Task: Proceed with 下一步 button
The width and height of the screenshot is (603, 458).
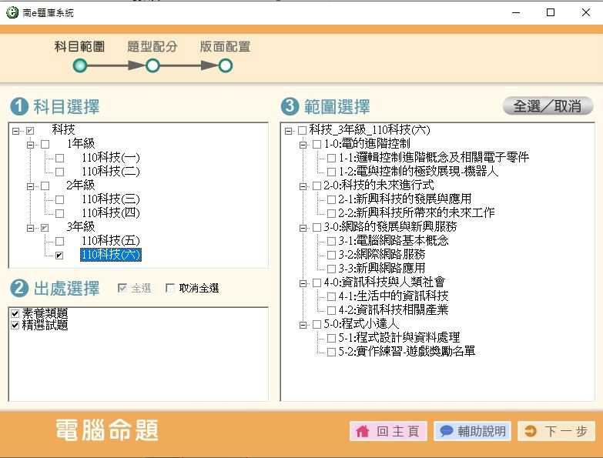Action: [x=557, y=431]
